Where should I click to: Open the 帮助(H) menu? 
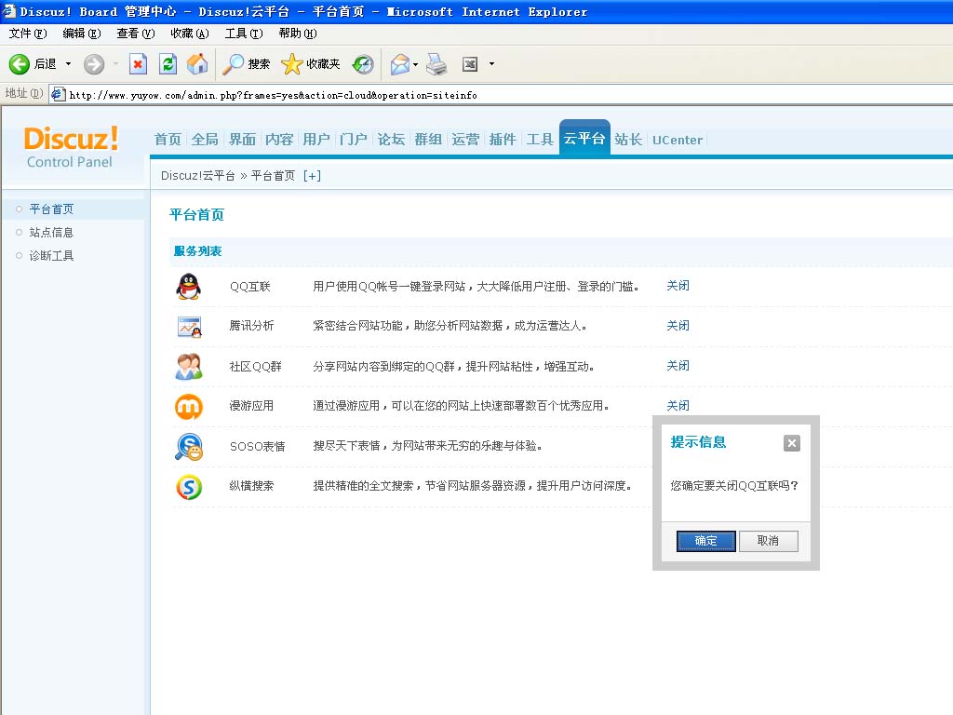click(x=298, y=34)
